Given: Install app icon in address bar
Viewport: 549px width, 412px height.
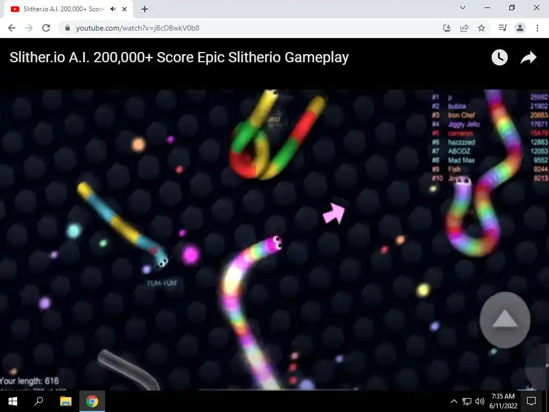Looking at the screenshot, I should 447,28.
